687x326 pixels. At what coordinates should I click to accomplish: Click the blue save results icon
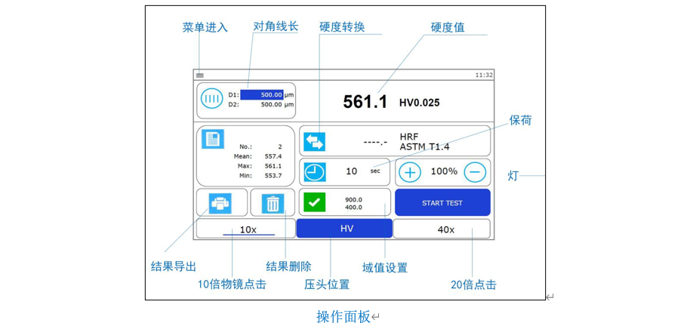click(214, 140)
